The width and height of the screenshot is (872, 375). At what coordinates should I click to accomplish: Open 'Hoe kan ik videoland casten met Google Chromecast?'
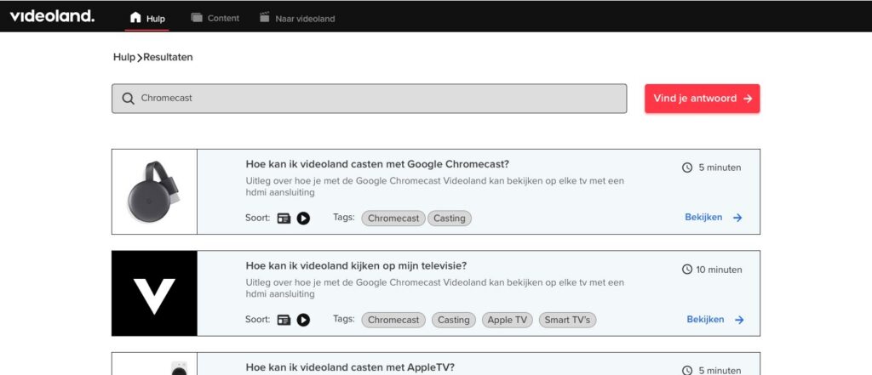377,164
